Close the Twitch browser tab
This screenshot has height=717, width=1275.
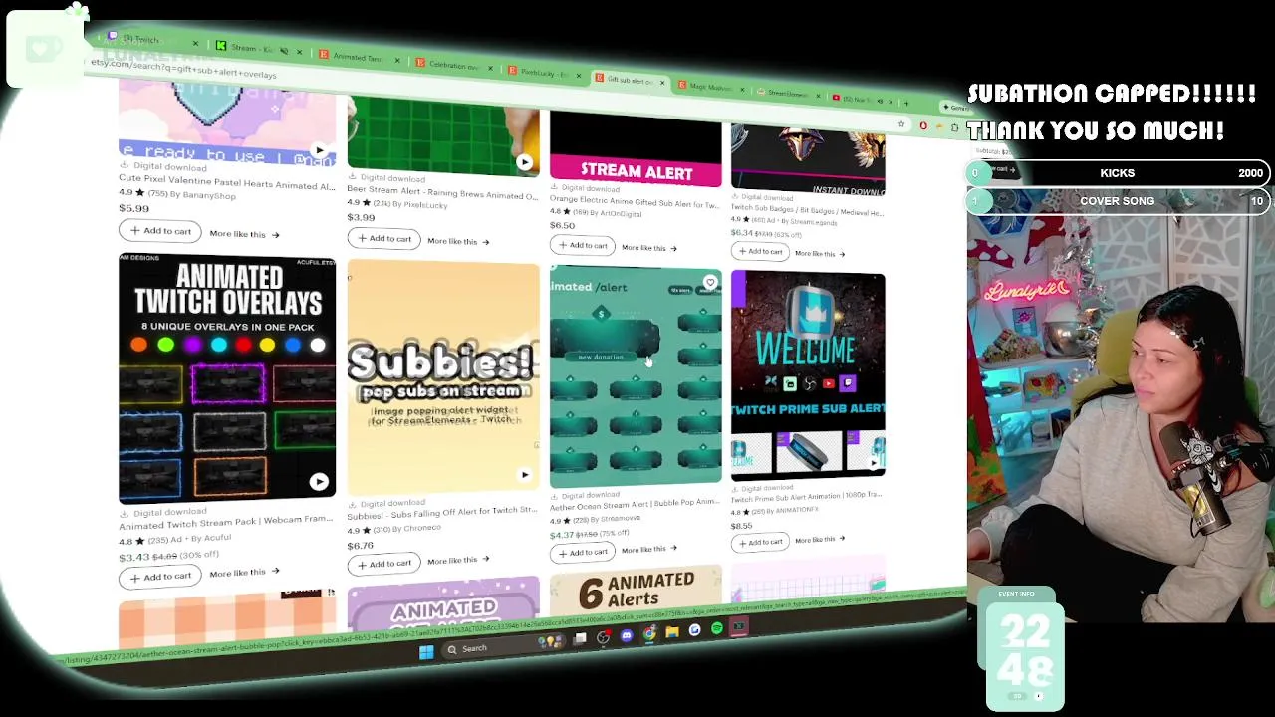click(195, 44)
